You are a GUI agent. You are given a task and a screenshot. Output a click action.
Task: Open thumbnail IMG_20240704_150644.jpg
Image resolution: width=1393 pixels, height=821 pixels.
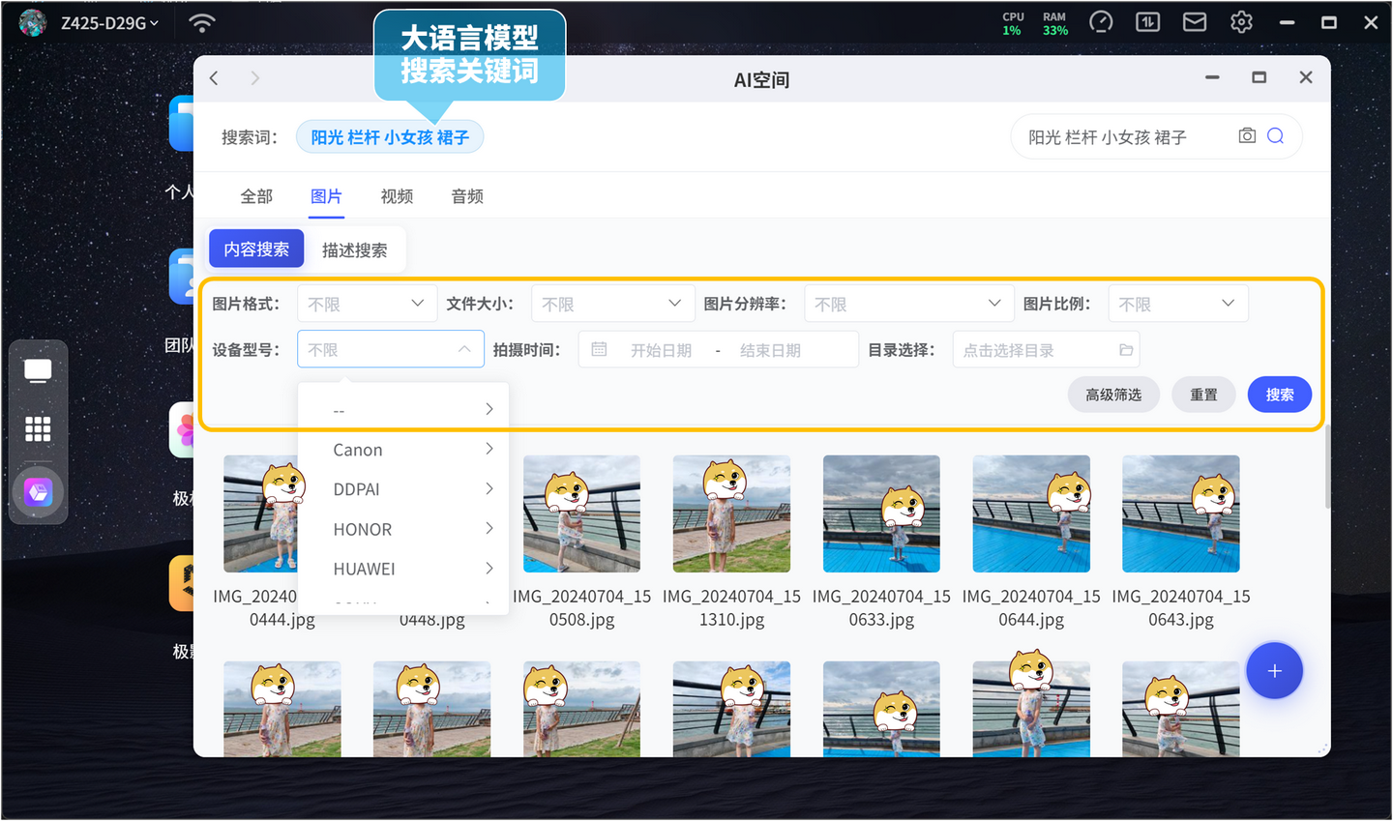(1031, 513)
